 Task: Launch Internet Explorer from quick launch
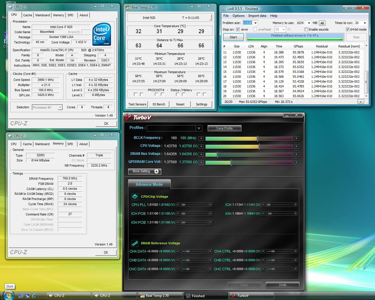[x=34, y=296]
